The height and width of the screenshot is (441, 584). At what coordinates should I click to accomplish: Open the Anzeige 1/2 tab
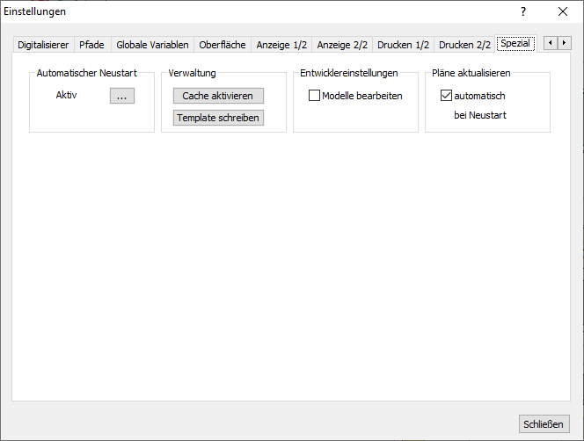click(x=281, y=45)
